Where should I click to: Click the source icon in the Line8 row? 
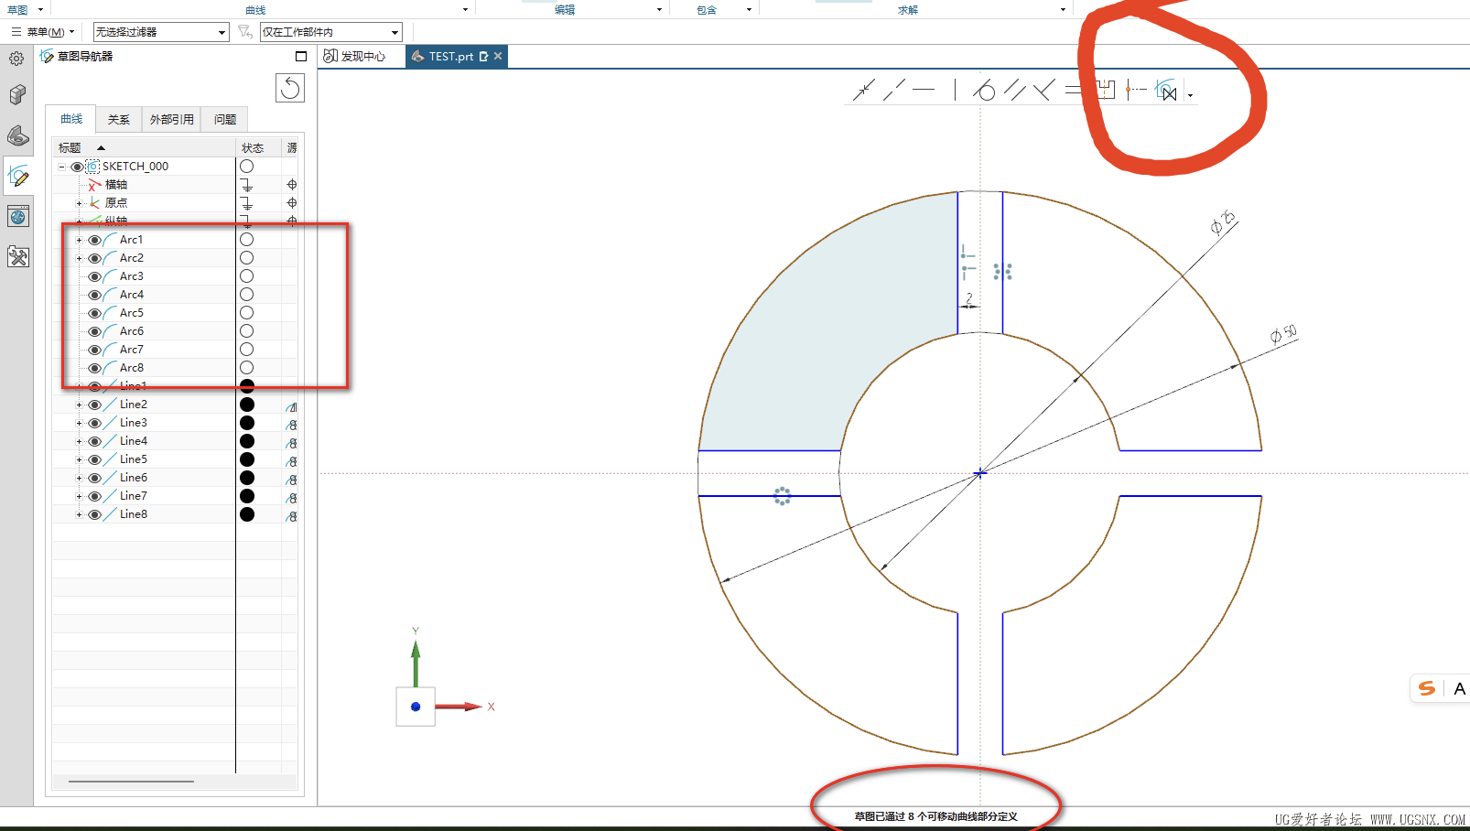pos(292,516)
